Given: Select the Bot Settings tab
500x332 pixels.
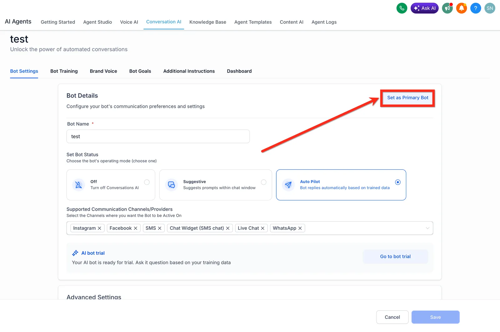Looking at the screenshot, I should (x=24, y=71).
